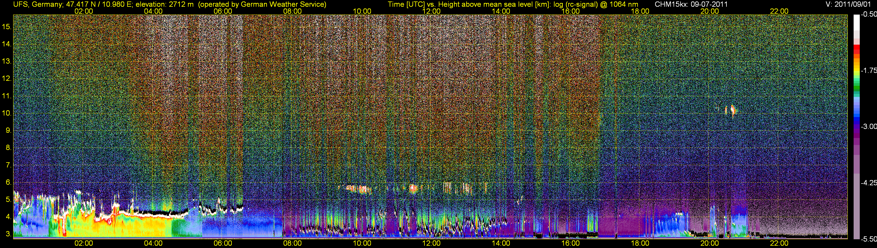Image resolution: width=877 pixels, height=248 pixels.
Task: Click the 7 km height axis label
Action: (8, 165)
